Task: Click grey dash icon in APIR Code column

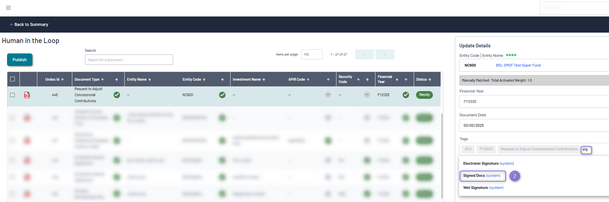Action: (x=328, y=95)
